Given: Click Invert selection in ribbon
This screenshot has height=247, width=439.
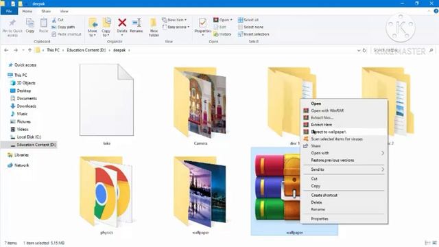Looking at the screenshot, I should [253, 34].
